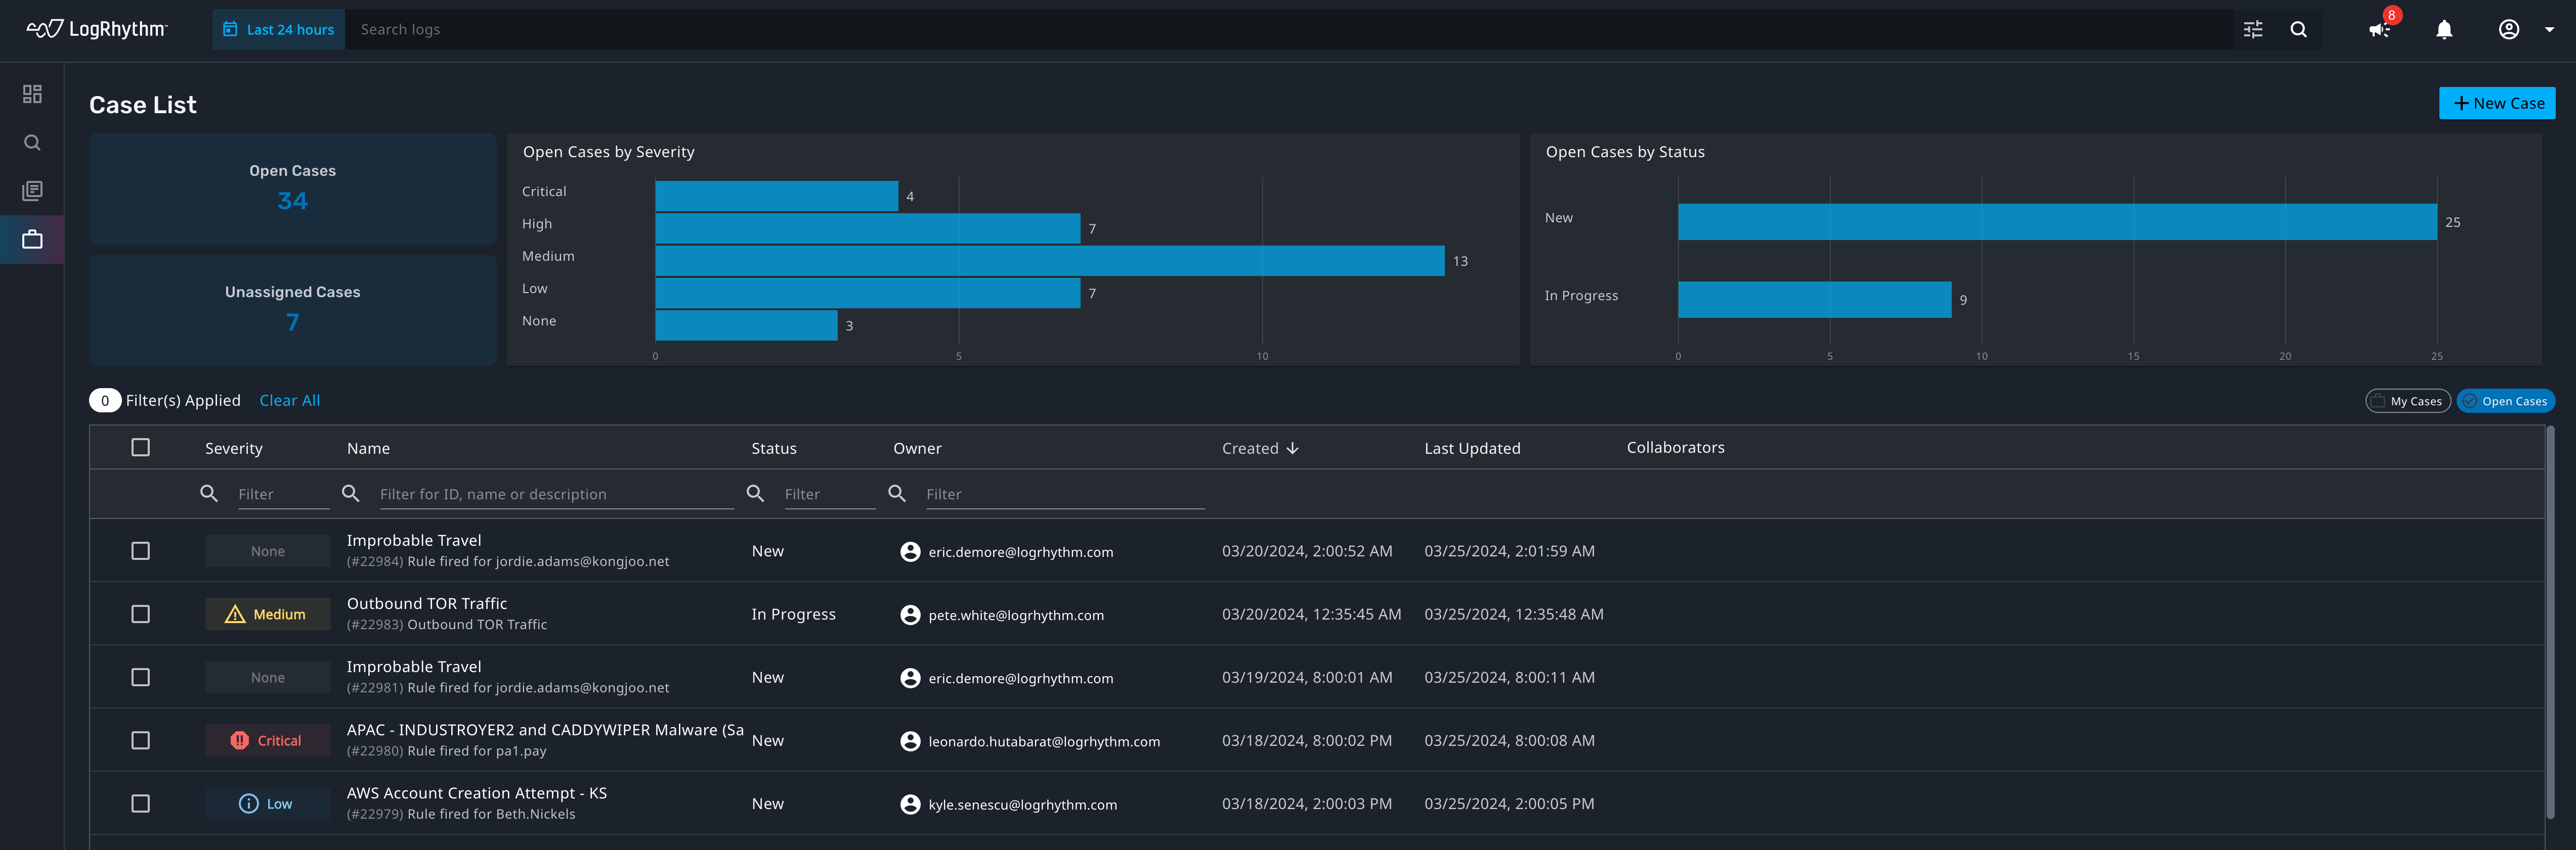Check the Outbound TOR Traffic row checkbox
2576x850 pixels.
pyautogui.click(x=141, y=615)
